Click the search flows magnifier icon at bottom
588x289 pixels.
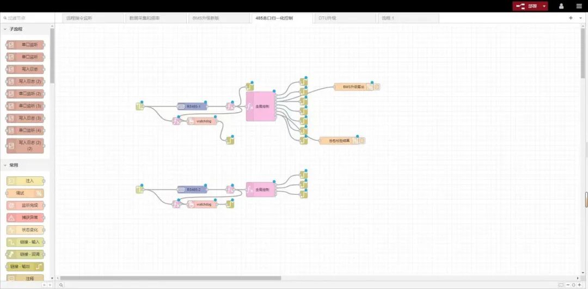[x=61, y=285]
